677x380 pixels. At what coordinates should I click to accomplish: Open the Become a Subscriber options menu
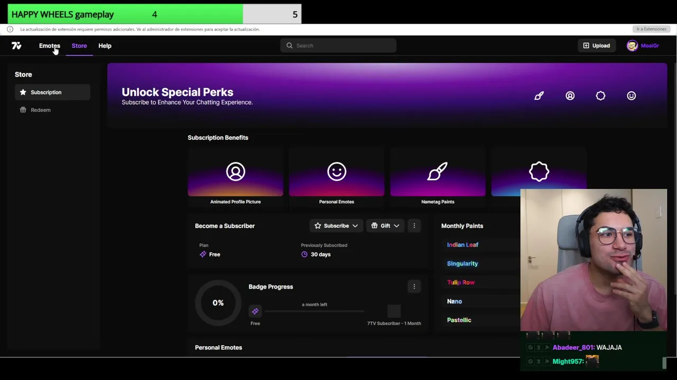tap(414, 226)
